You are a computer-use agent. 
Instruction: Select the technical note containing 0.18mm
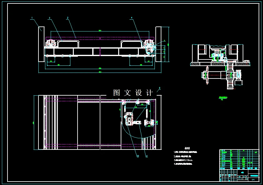tap(183, 160)
